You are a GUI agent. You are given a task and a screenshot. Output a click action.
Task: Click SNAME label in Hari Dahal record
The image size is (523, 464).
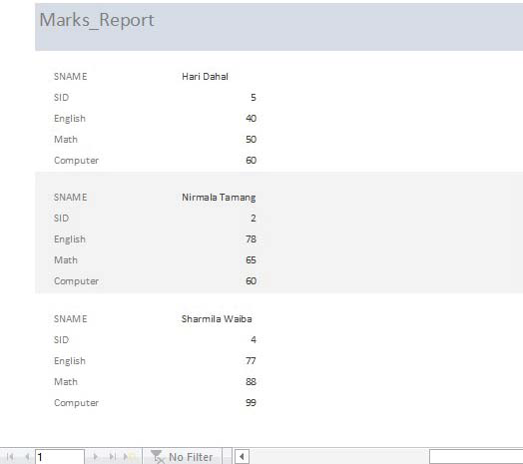[x=71, y=77]
